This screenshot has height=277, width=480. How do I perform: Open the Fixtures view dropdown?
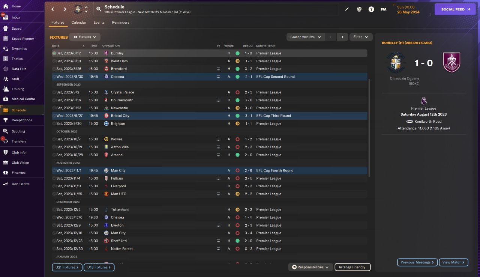(85, 37)
